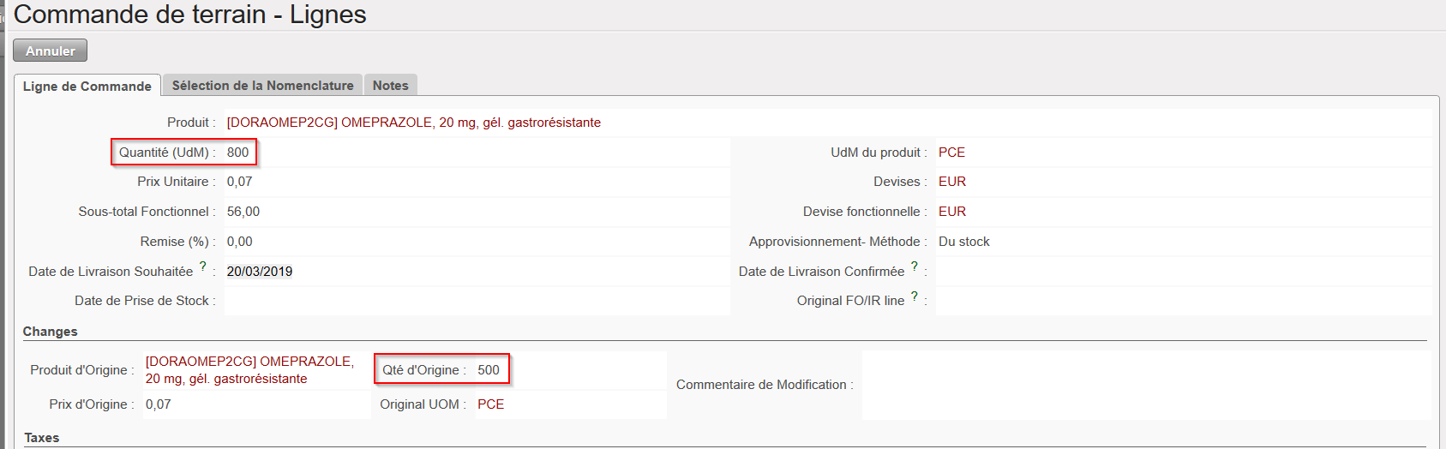Click the Original FO/IR line help icon
Screen dimensions: 1446x449
(x=915, y=296)
